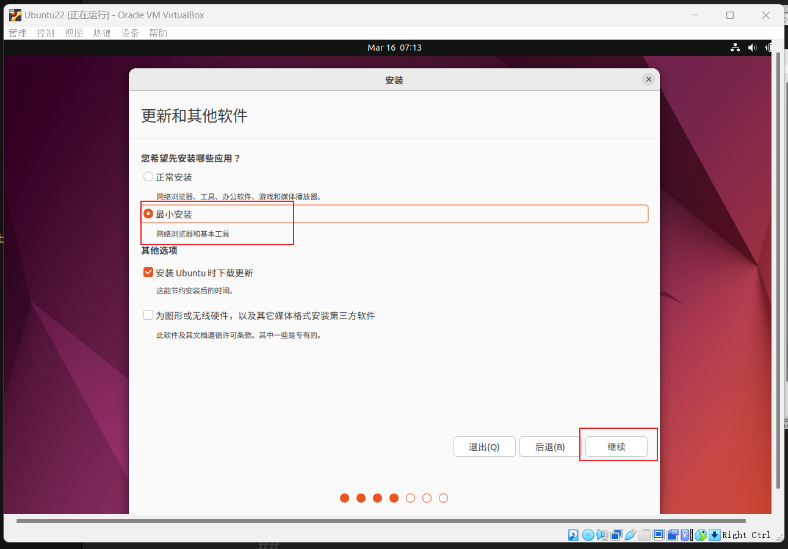This screenshot has height=549, width=788.
Task: Click the 继续 button
Action: click(x=616, y=447)
